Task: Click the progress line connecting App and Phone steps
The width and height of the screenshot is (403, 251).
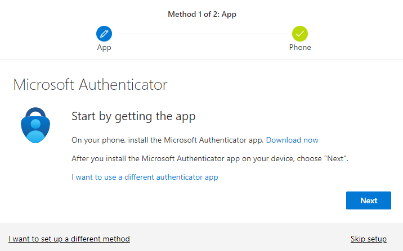Action: 202,34
